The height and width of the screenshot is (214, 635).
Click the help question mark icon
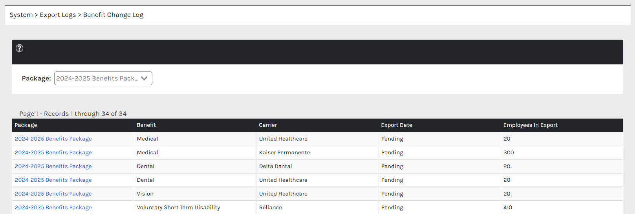(19, 48)
